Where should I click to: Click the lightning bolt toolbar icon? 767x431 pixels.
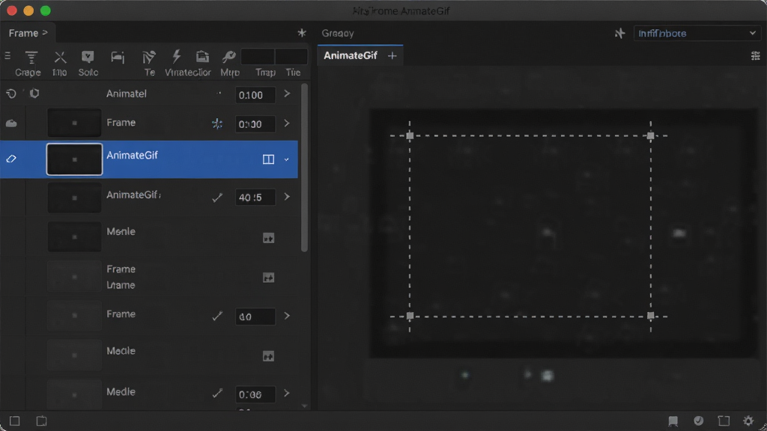click(177, 57)
